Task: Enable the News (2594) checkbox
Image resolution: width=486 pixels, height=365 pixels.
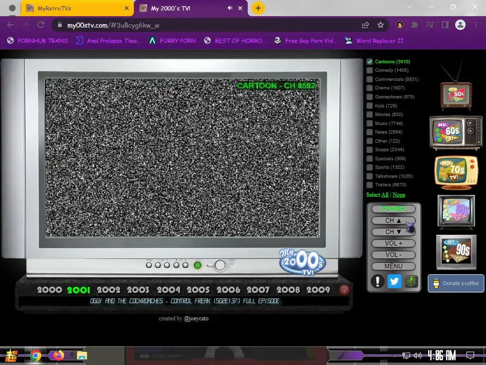Action: [x=369, y=132]
